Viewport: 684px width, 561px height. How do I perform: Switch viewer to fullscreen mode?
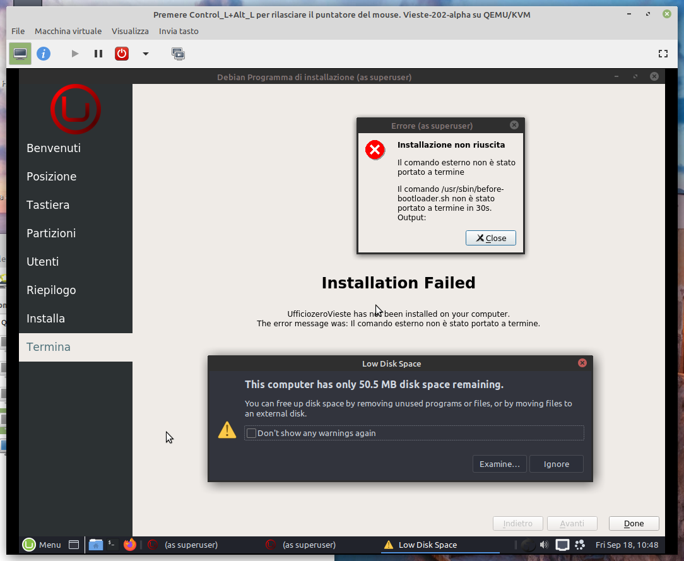(663, 54)
